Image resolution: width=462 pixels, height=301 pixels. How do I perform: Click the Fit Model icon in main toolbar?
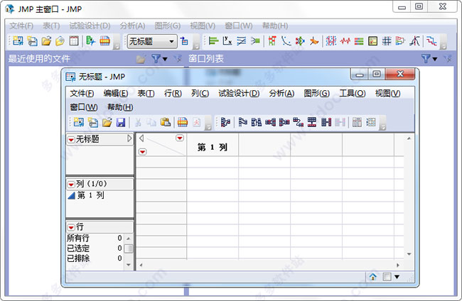coord(255,40)
